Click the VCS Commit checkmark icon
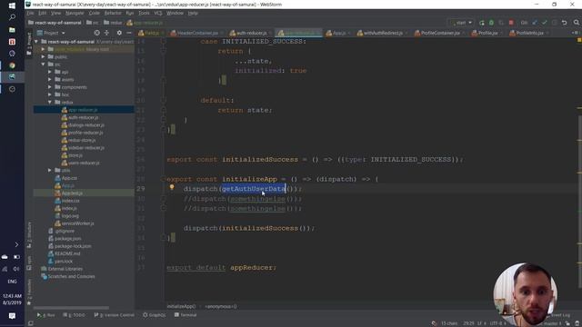582x327 pixels. coord(545,23)
